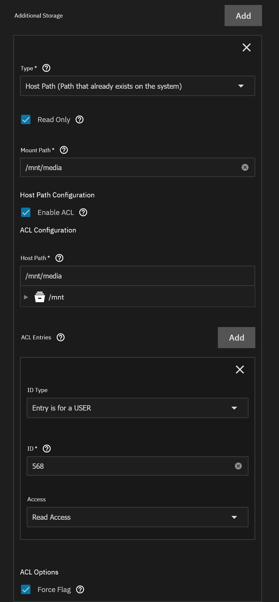Uncheck the Read Only checkbox
279x602 pixels.
pos(26,120)
